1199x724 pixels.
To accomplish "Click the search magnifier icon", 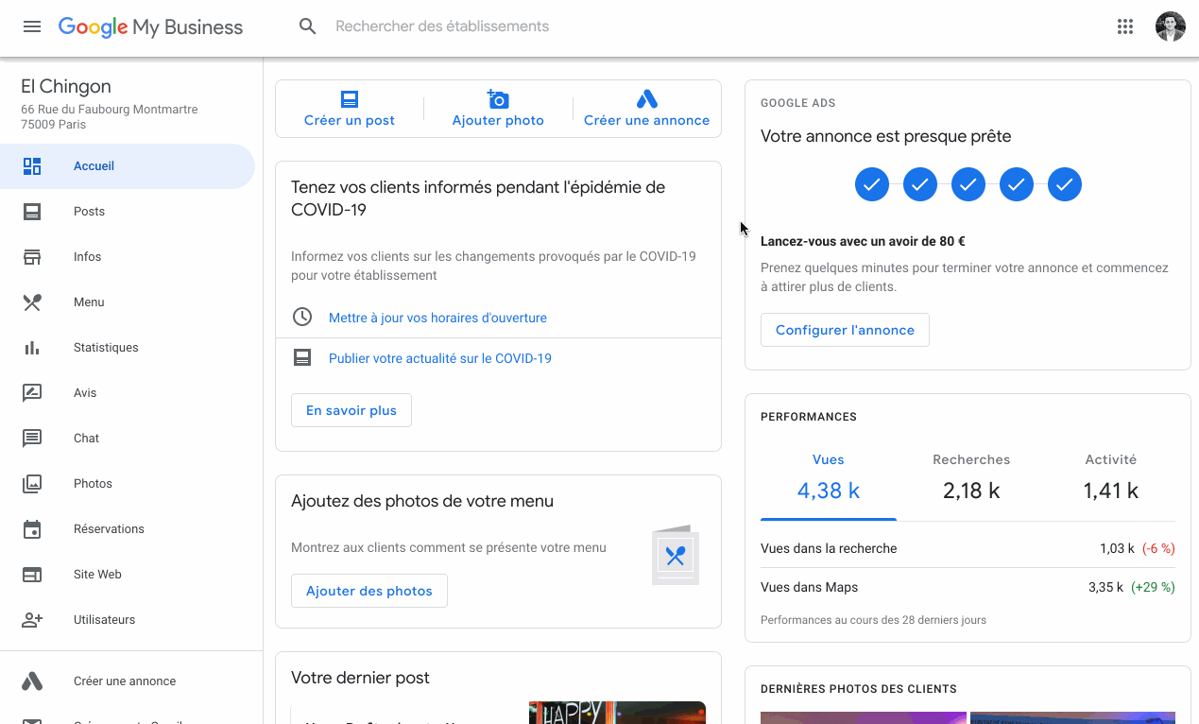I will tap(307, 26).
